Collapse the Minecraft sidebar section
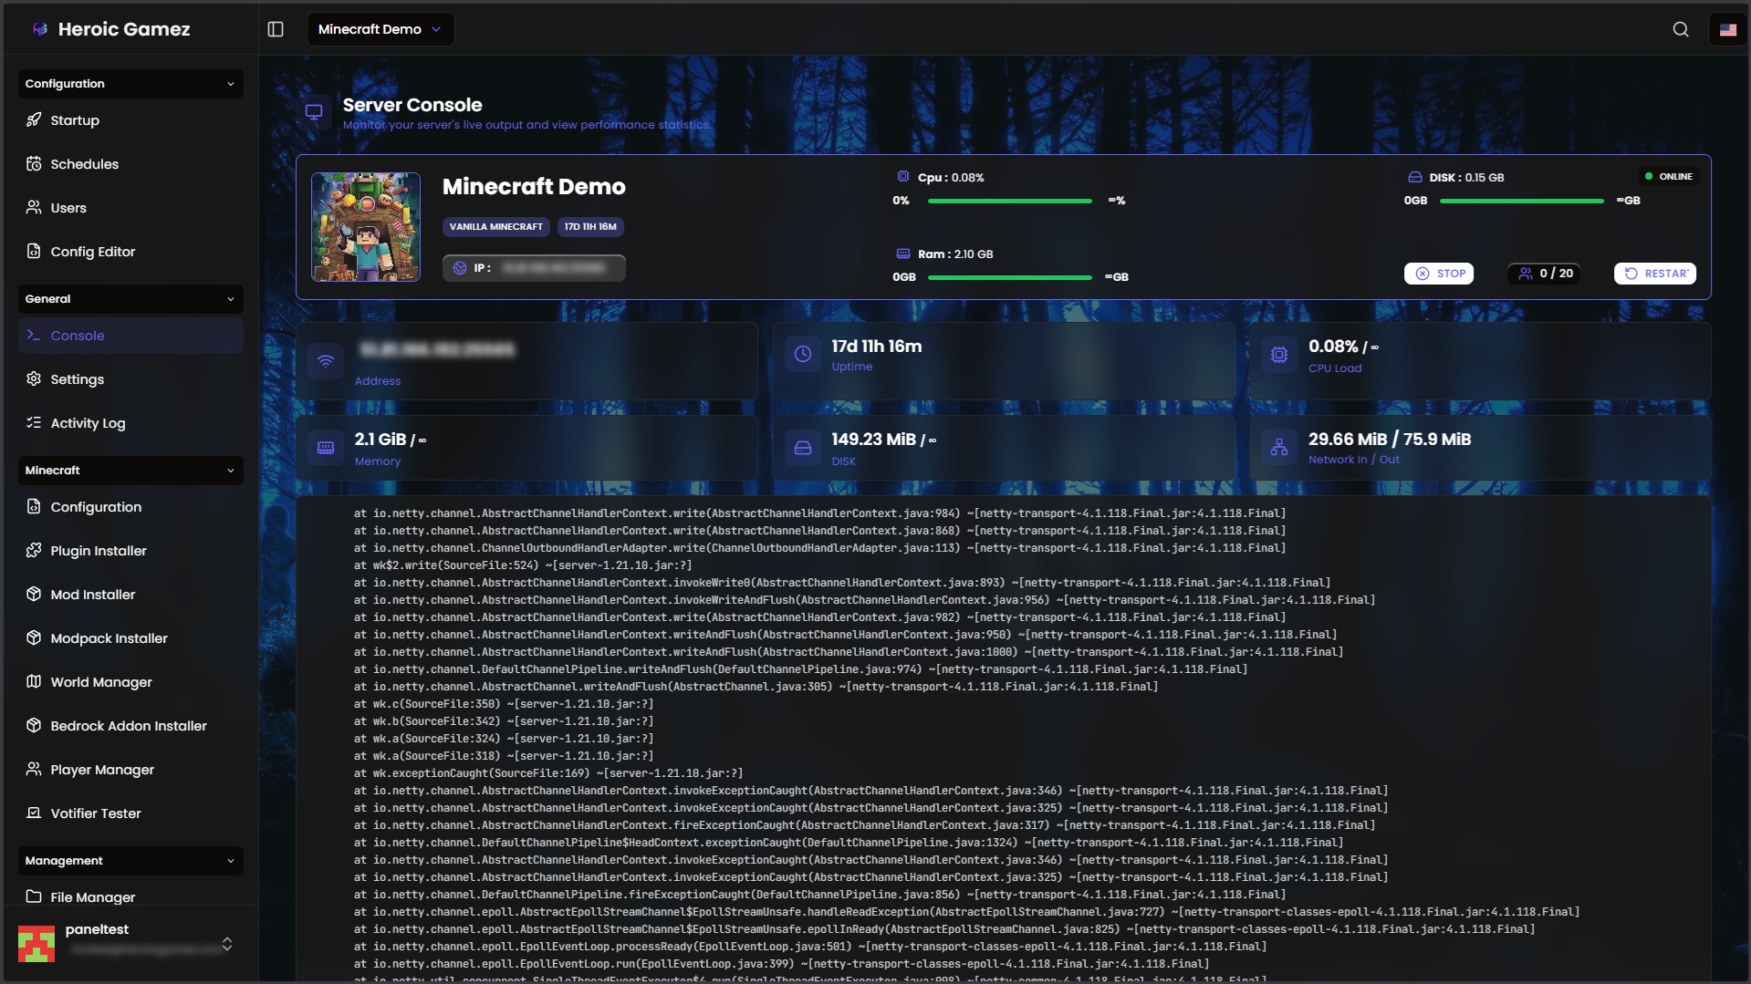 [230, 471]
